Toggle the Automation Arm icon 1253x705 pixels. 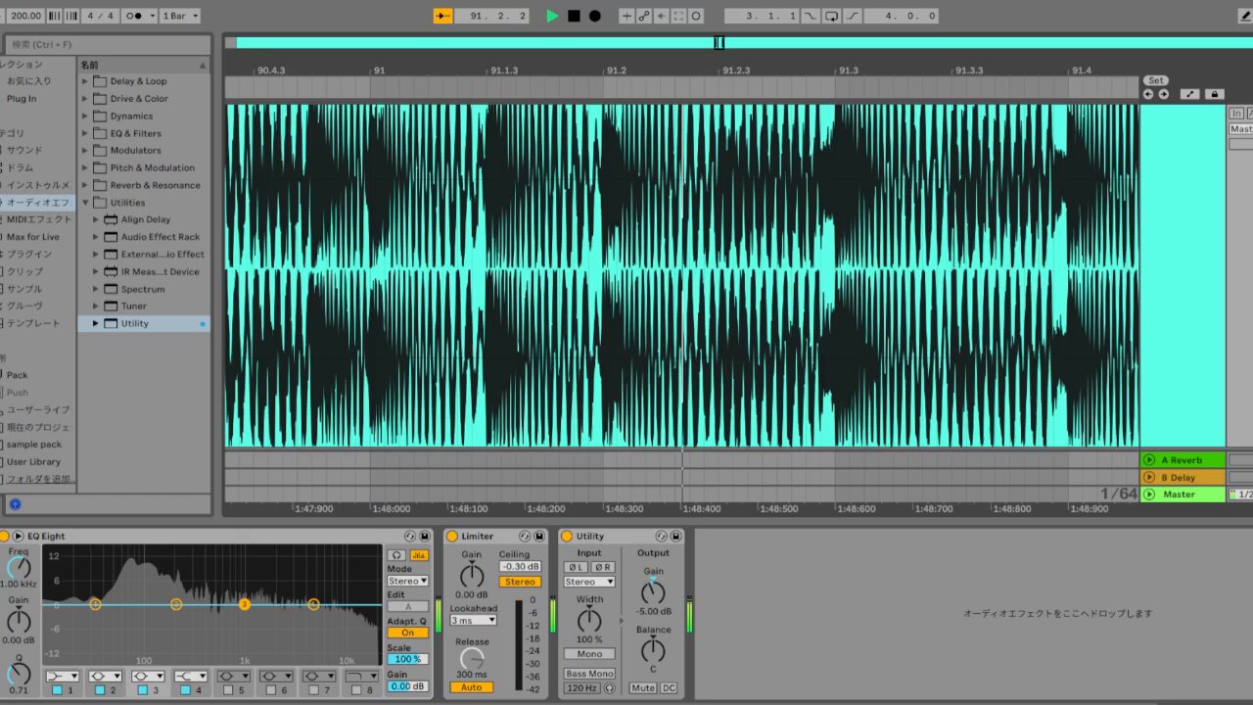pyautogui.click(x=644, y=16)
